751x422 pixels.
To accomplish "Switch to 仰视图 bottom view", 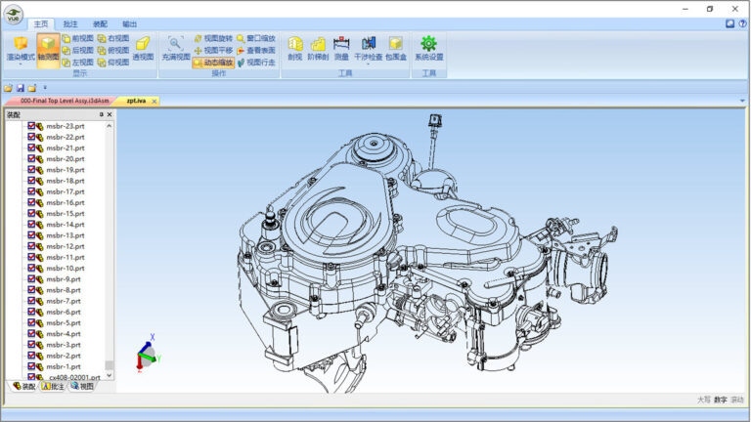I will (113, 63).
